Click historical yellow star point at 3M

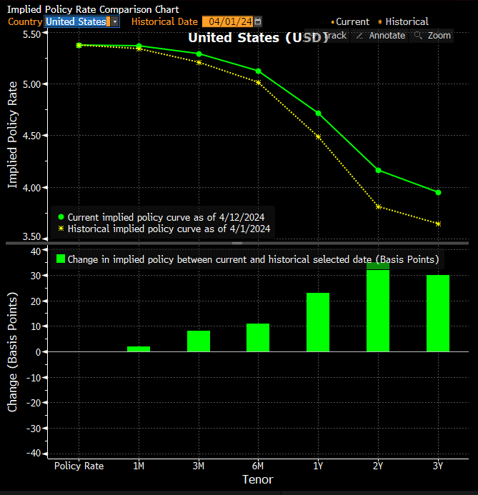click(199, 63)
